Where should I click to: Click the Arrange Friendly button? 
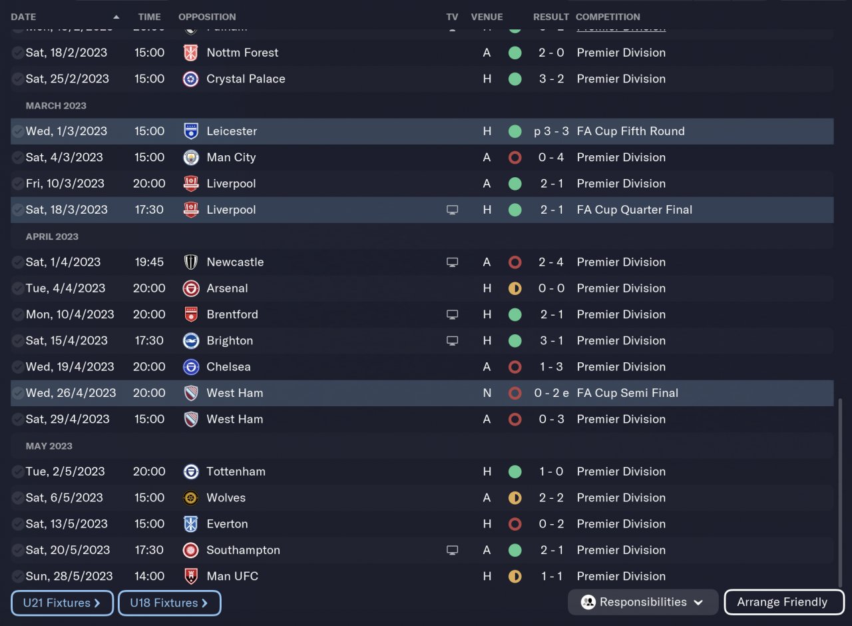pyautogui.click(x=783, y=602)
